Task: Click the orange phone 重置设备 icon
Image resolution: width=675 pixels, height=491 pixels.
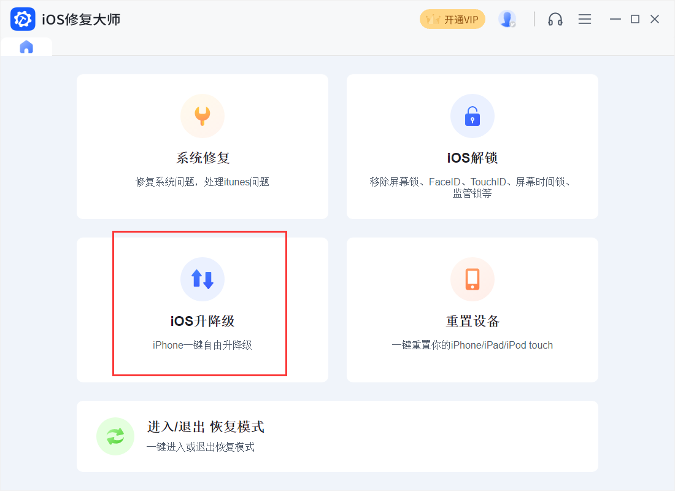Action: click(x=472, y=279)
